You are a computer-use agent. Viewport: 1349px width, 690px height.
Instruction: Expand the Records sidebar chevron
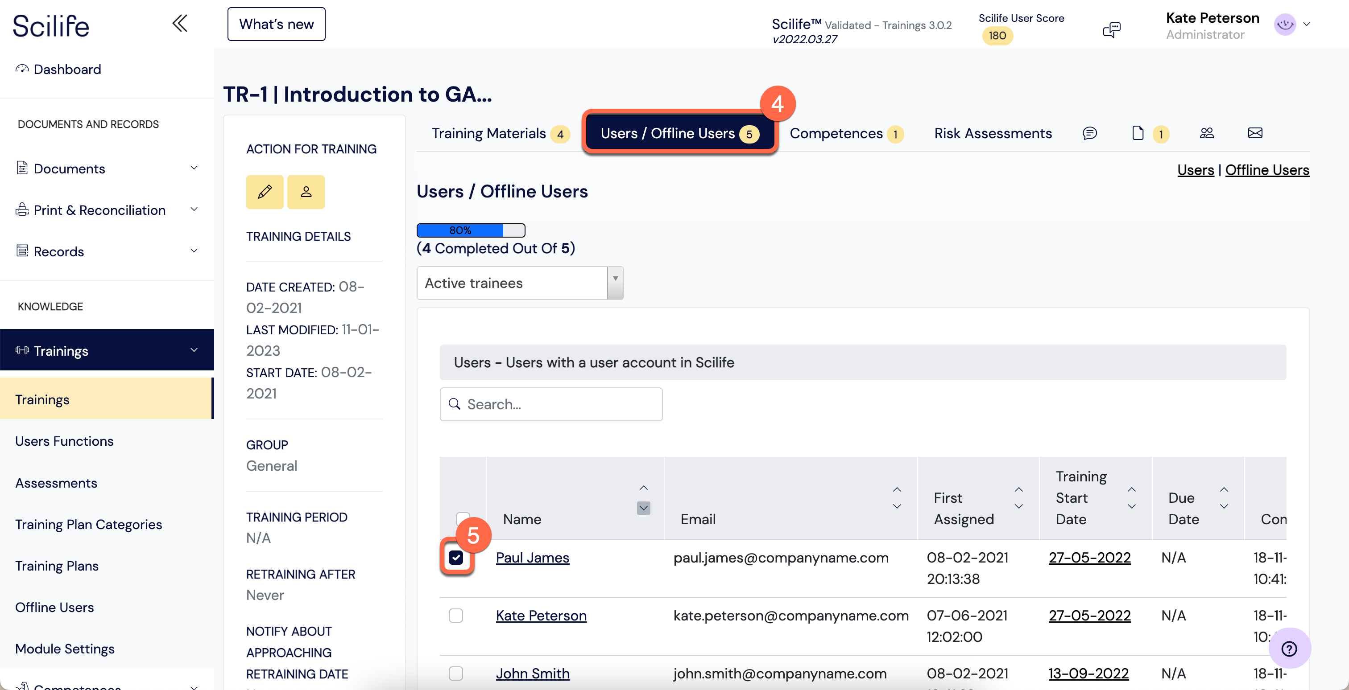(194, 251)
